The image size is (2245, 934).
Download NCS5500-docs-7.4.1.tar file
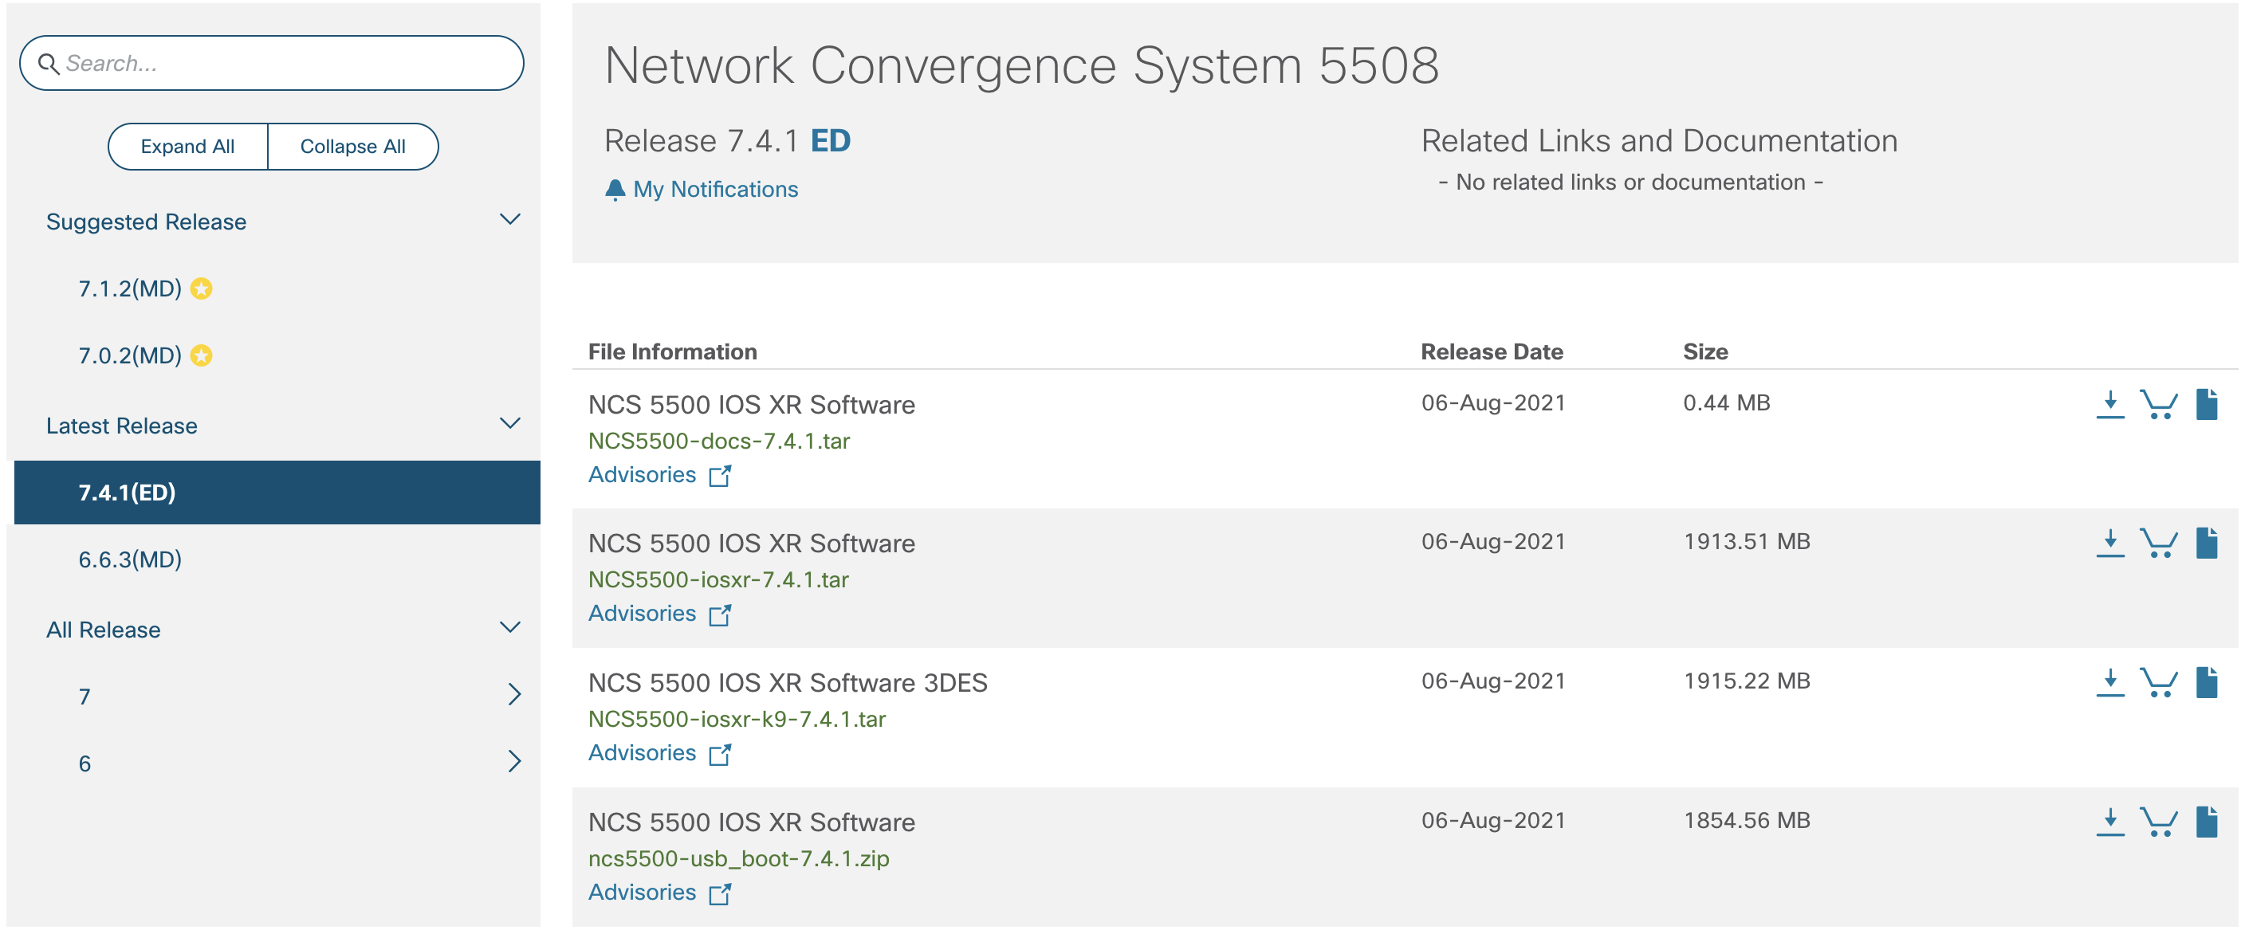[x=2110, y=404]
